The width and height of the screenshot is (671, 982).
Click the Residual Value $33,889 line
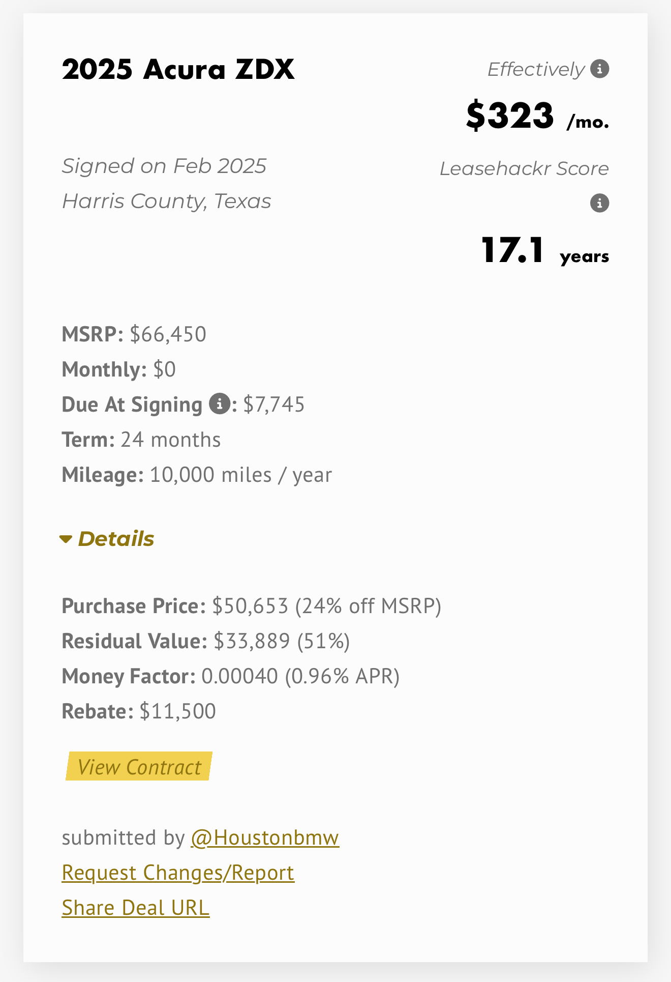pos(205,641)
